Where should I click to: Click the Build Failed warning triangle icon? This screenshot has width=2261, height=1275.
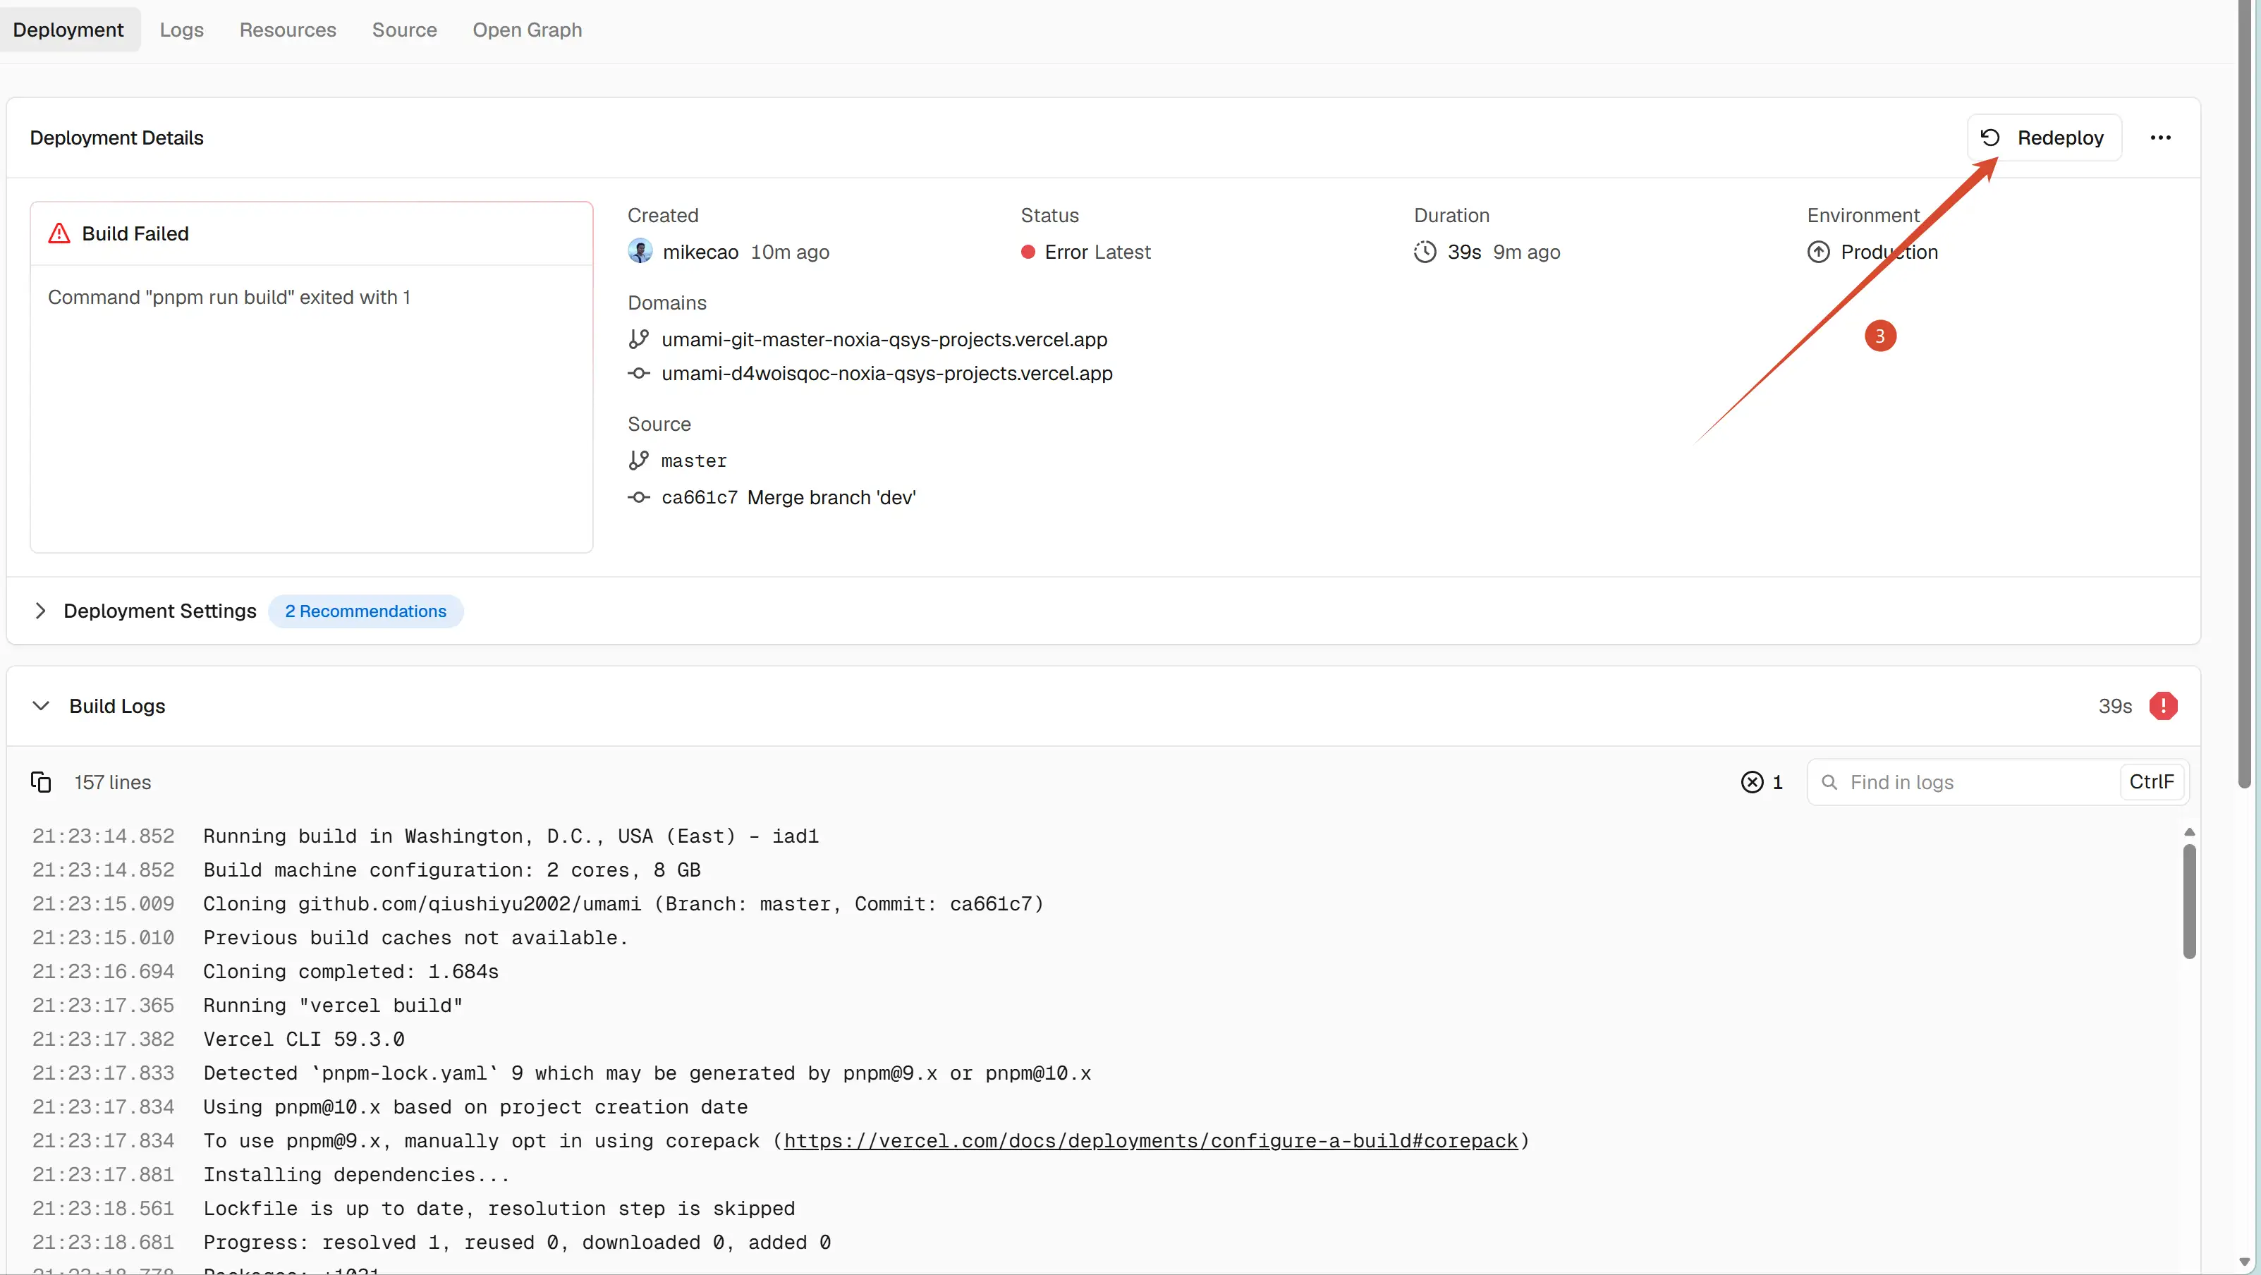[59, 233]
